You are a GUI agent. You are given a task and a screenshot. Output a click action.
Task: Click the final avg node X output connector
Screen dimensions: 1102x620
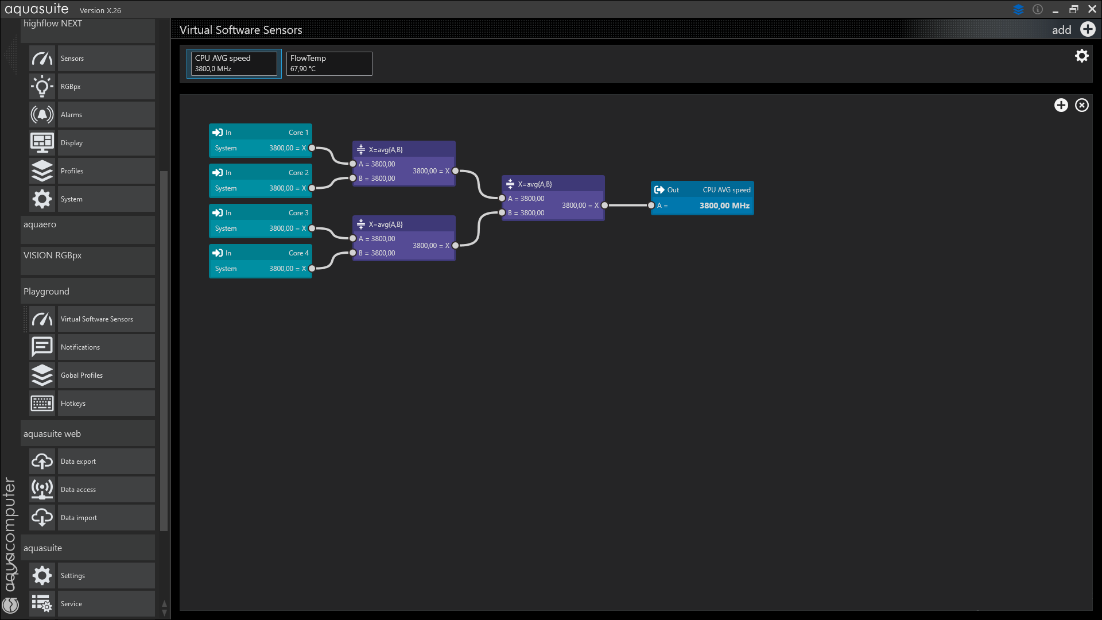click(x=605, y=206)
